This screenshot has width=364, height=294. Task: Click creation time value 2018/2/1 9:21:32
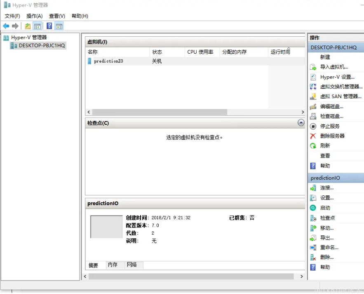171,218
